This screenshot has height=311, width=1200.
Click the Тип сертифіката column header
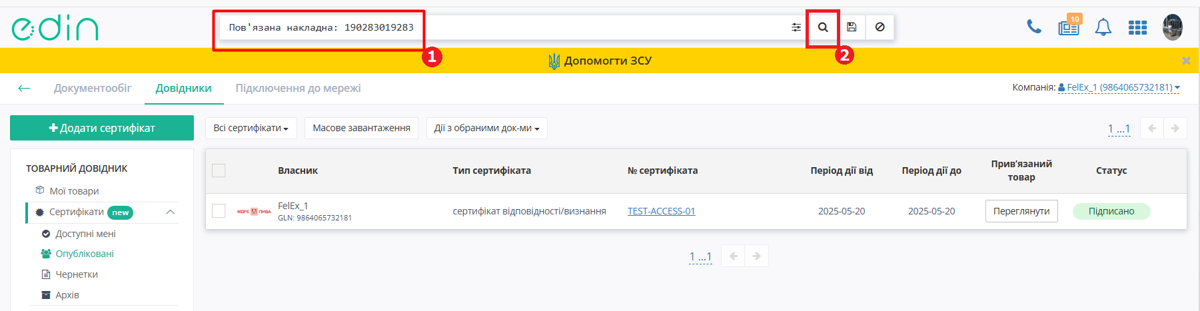492,170
